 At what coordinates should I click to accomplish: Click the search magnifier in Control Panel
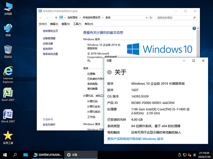point(194,18)
